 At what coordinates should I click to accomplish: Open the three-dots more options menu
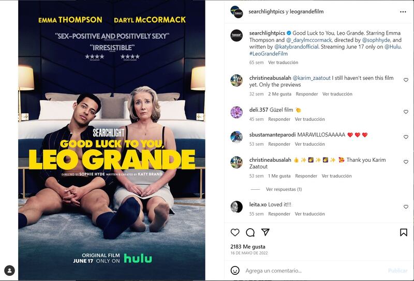[403, 11]
